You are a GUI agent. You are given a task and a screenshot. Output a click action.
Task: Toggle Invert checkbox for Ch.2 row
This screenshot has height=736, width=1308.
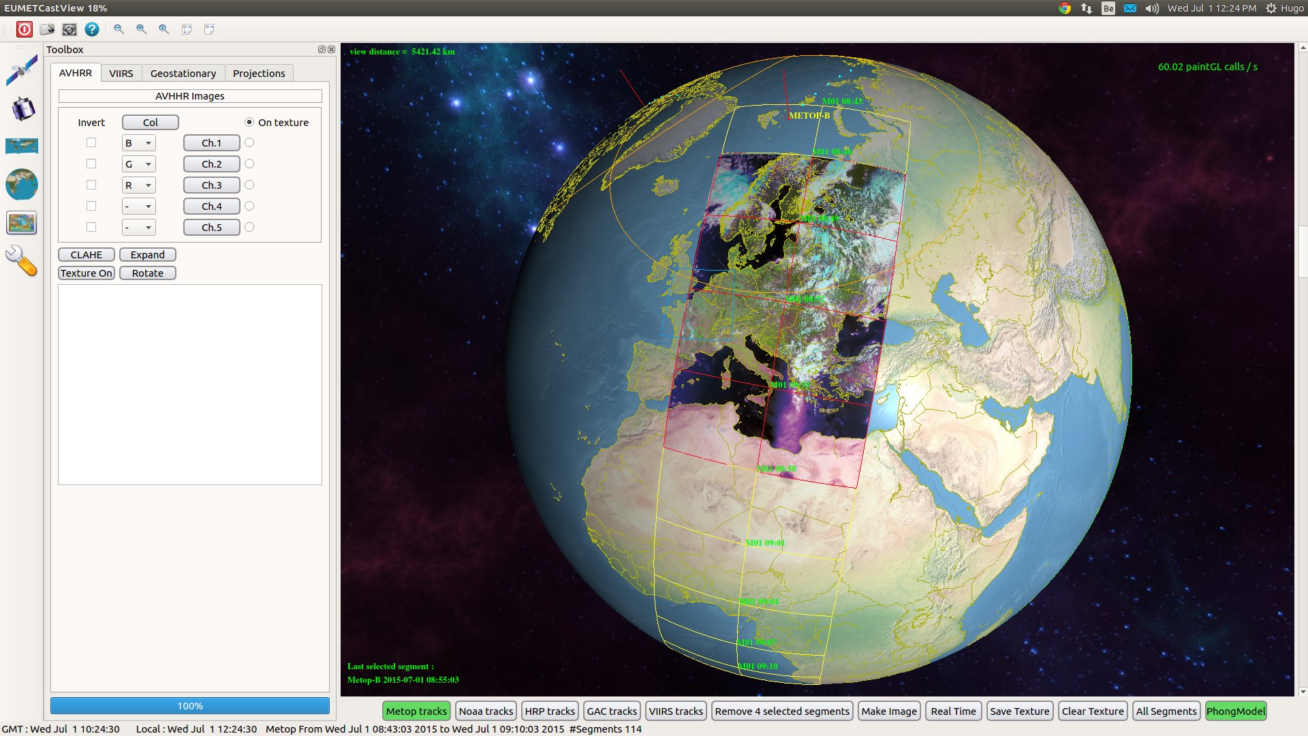tap(91, 164)
